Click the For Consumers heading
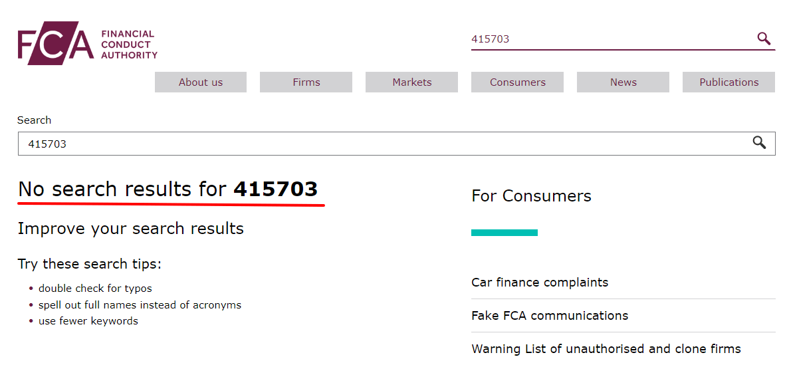785x365 pixels. 531,195
